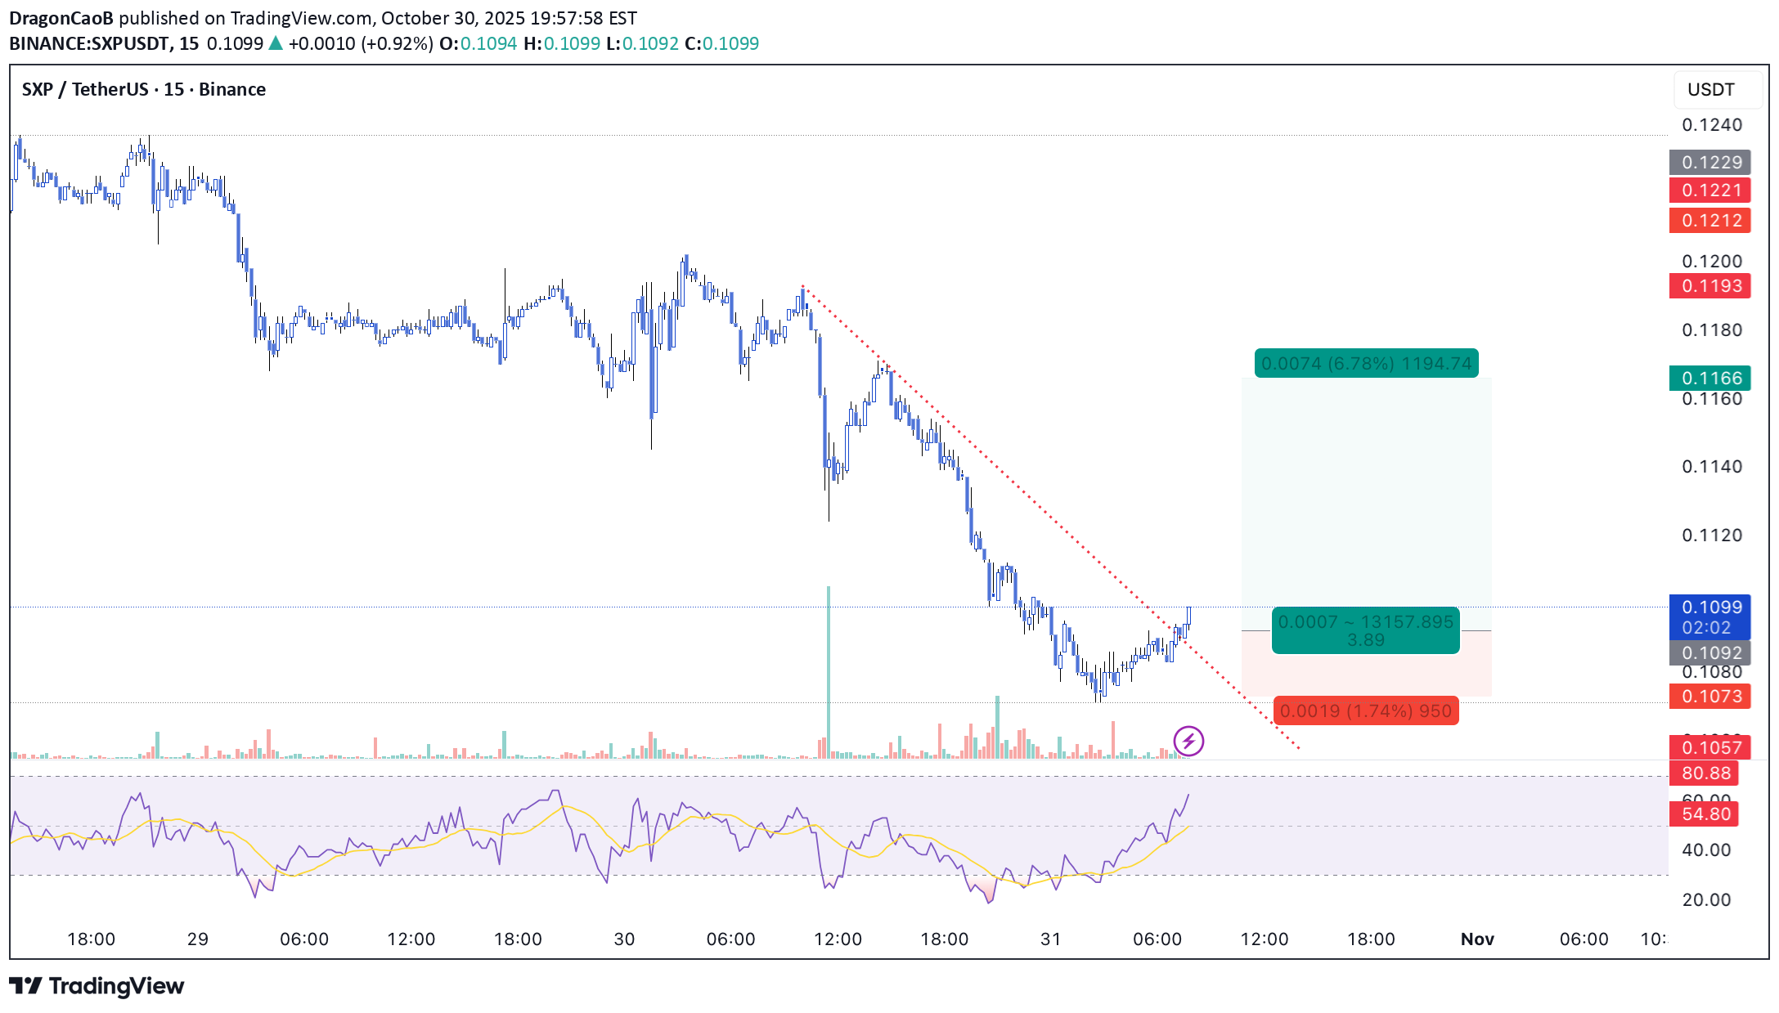The image size is (1779, 1013).
Task: Click the red 0.1073 price axis label
Action: tap(1710, 697)
